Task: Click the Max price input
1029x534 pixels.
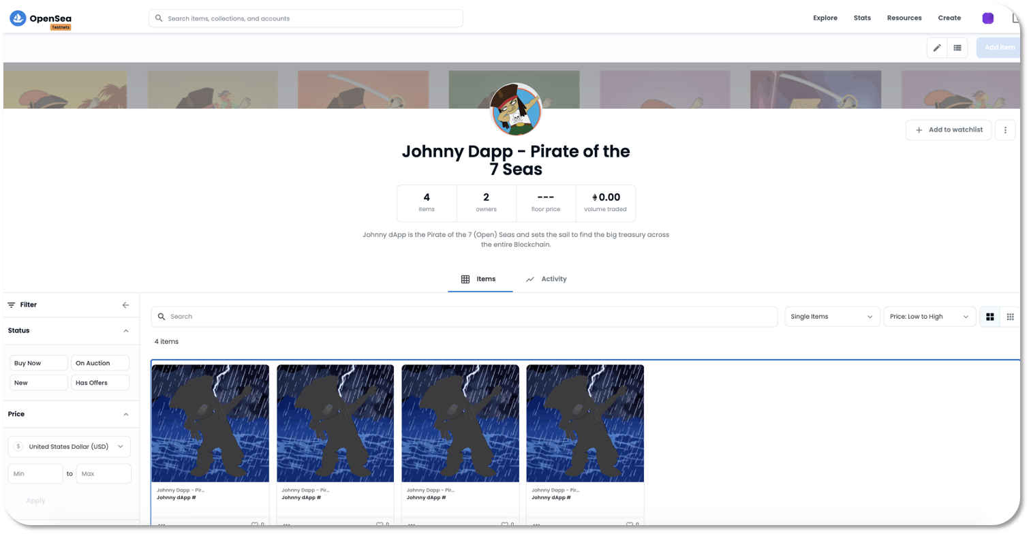Action: (x=104, y=473)
